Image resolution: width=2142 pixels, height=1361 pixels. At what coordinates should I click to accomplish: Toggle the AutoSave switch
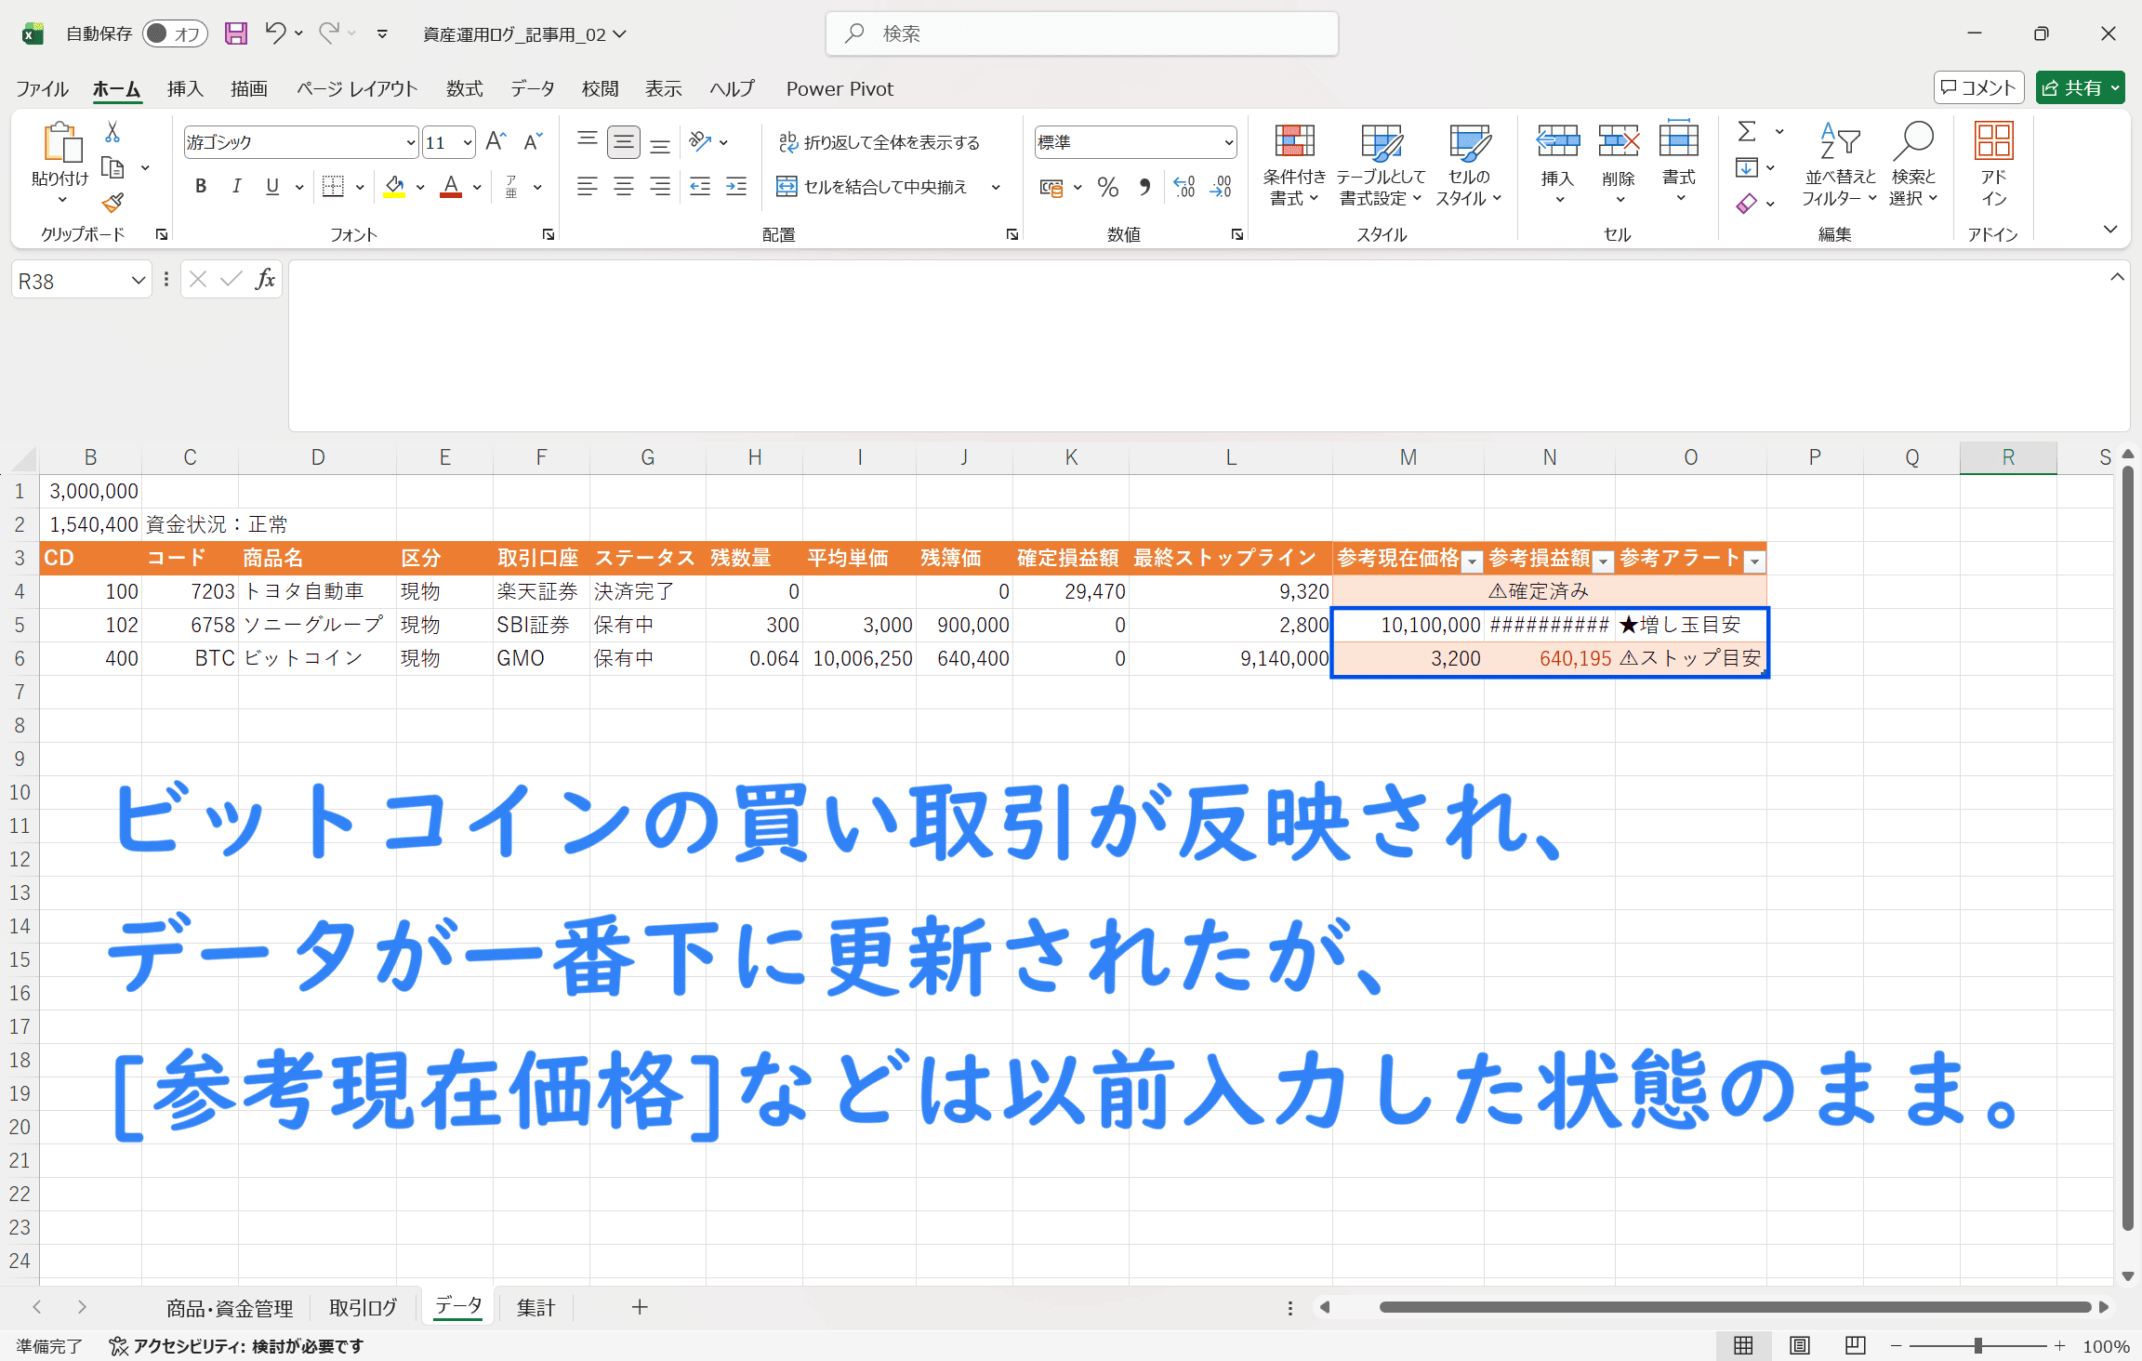[x=174, y=33]
